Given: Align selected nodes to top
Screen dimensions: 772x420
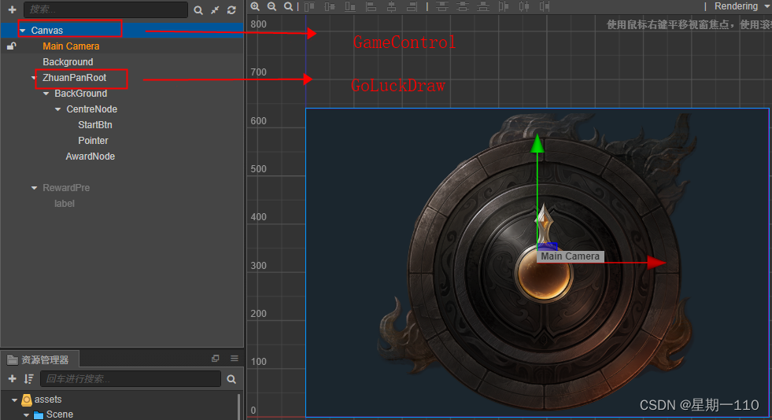Looking at the screenshot, I should pyautogui.click(x=309, y=6).
